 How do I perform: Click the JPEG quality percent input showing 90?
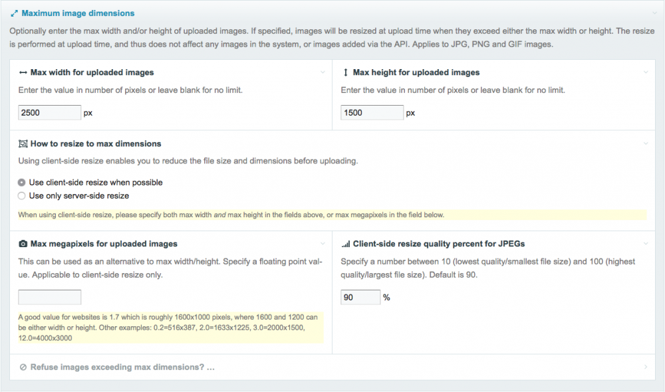pyautogui.click(x=360, y=297)
